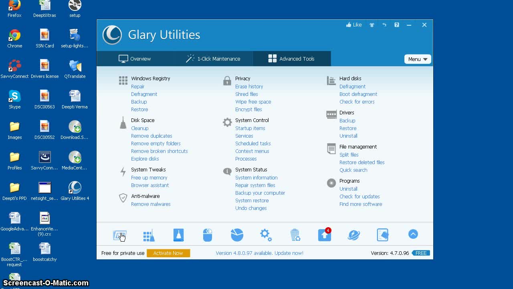Click the Glary Utilities crescent logo

(112, 35)
